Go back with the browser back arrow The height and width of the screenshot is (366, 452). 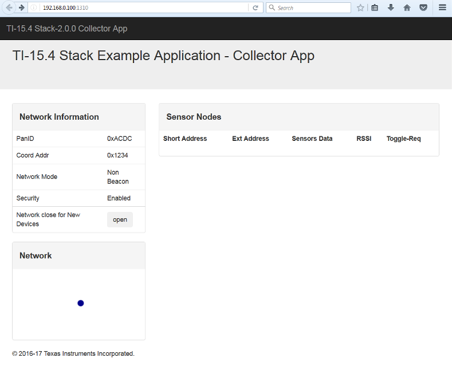(x=9, y=7)
